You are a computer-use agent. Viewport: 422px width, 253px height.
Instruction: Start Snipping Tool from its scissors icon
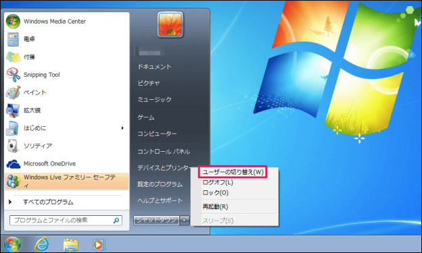[x=13, y=75]
